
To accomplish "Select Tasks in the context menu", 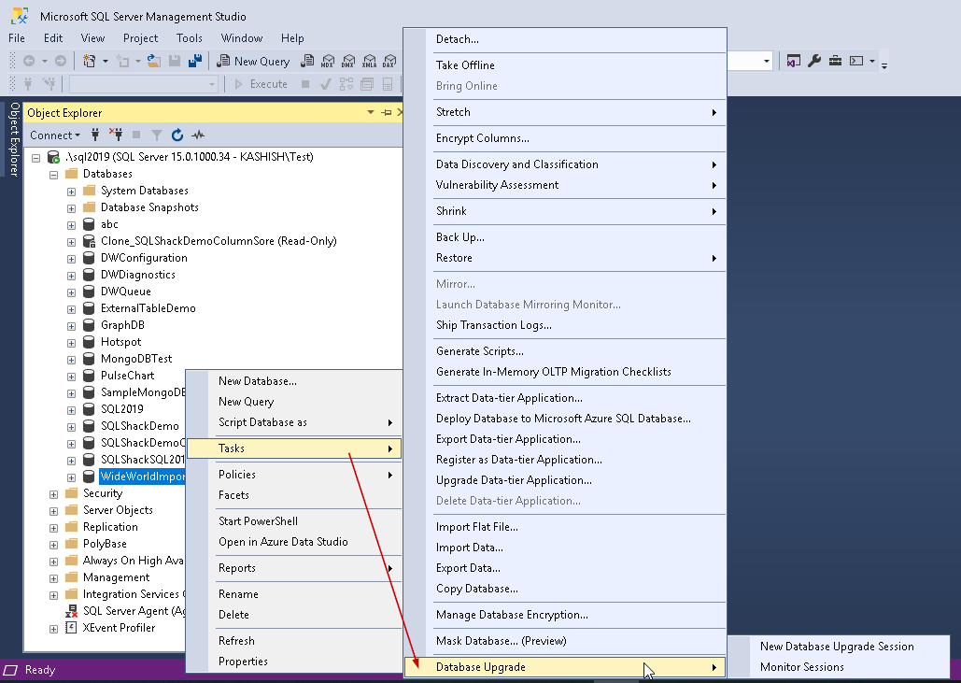I will (x=294, y=448).
